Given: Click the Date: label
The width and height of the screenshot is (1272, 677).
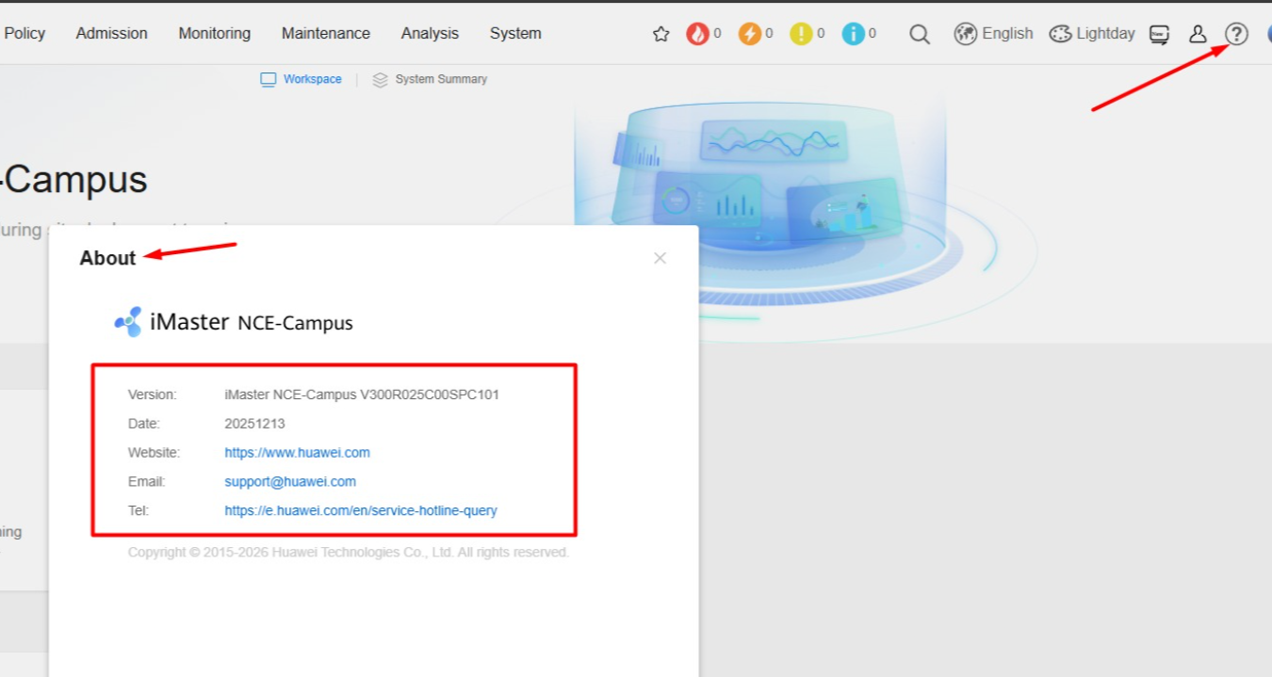Looking at the screenshot, I should 144,424.
